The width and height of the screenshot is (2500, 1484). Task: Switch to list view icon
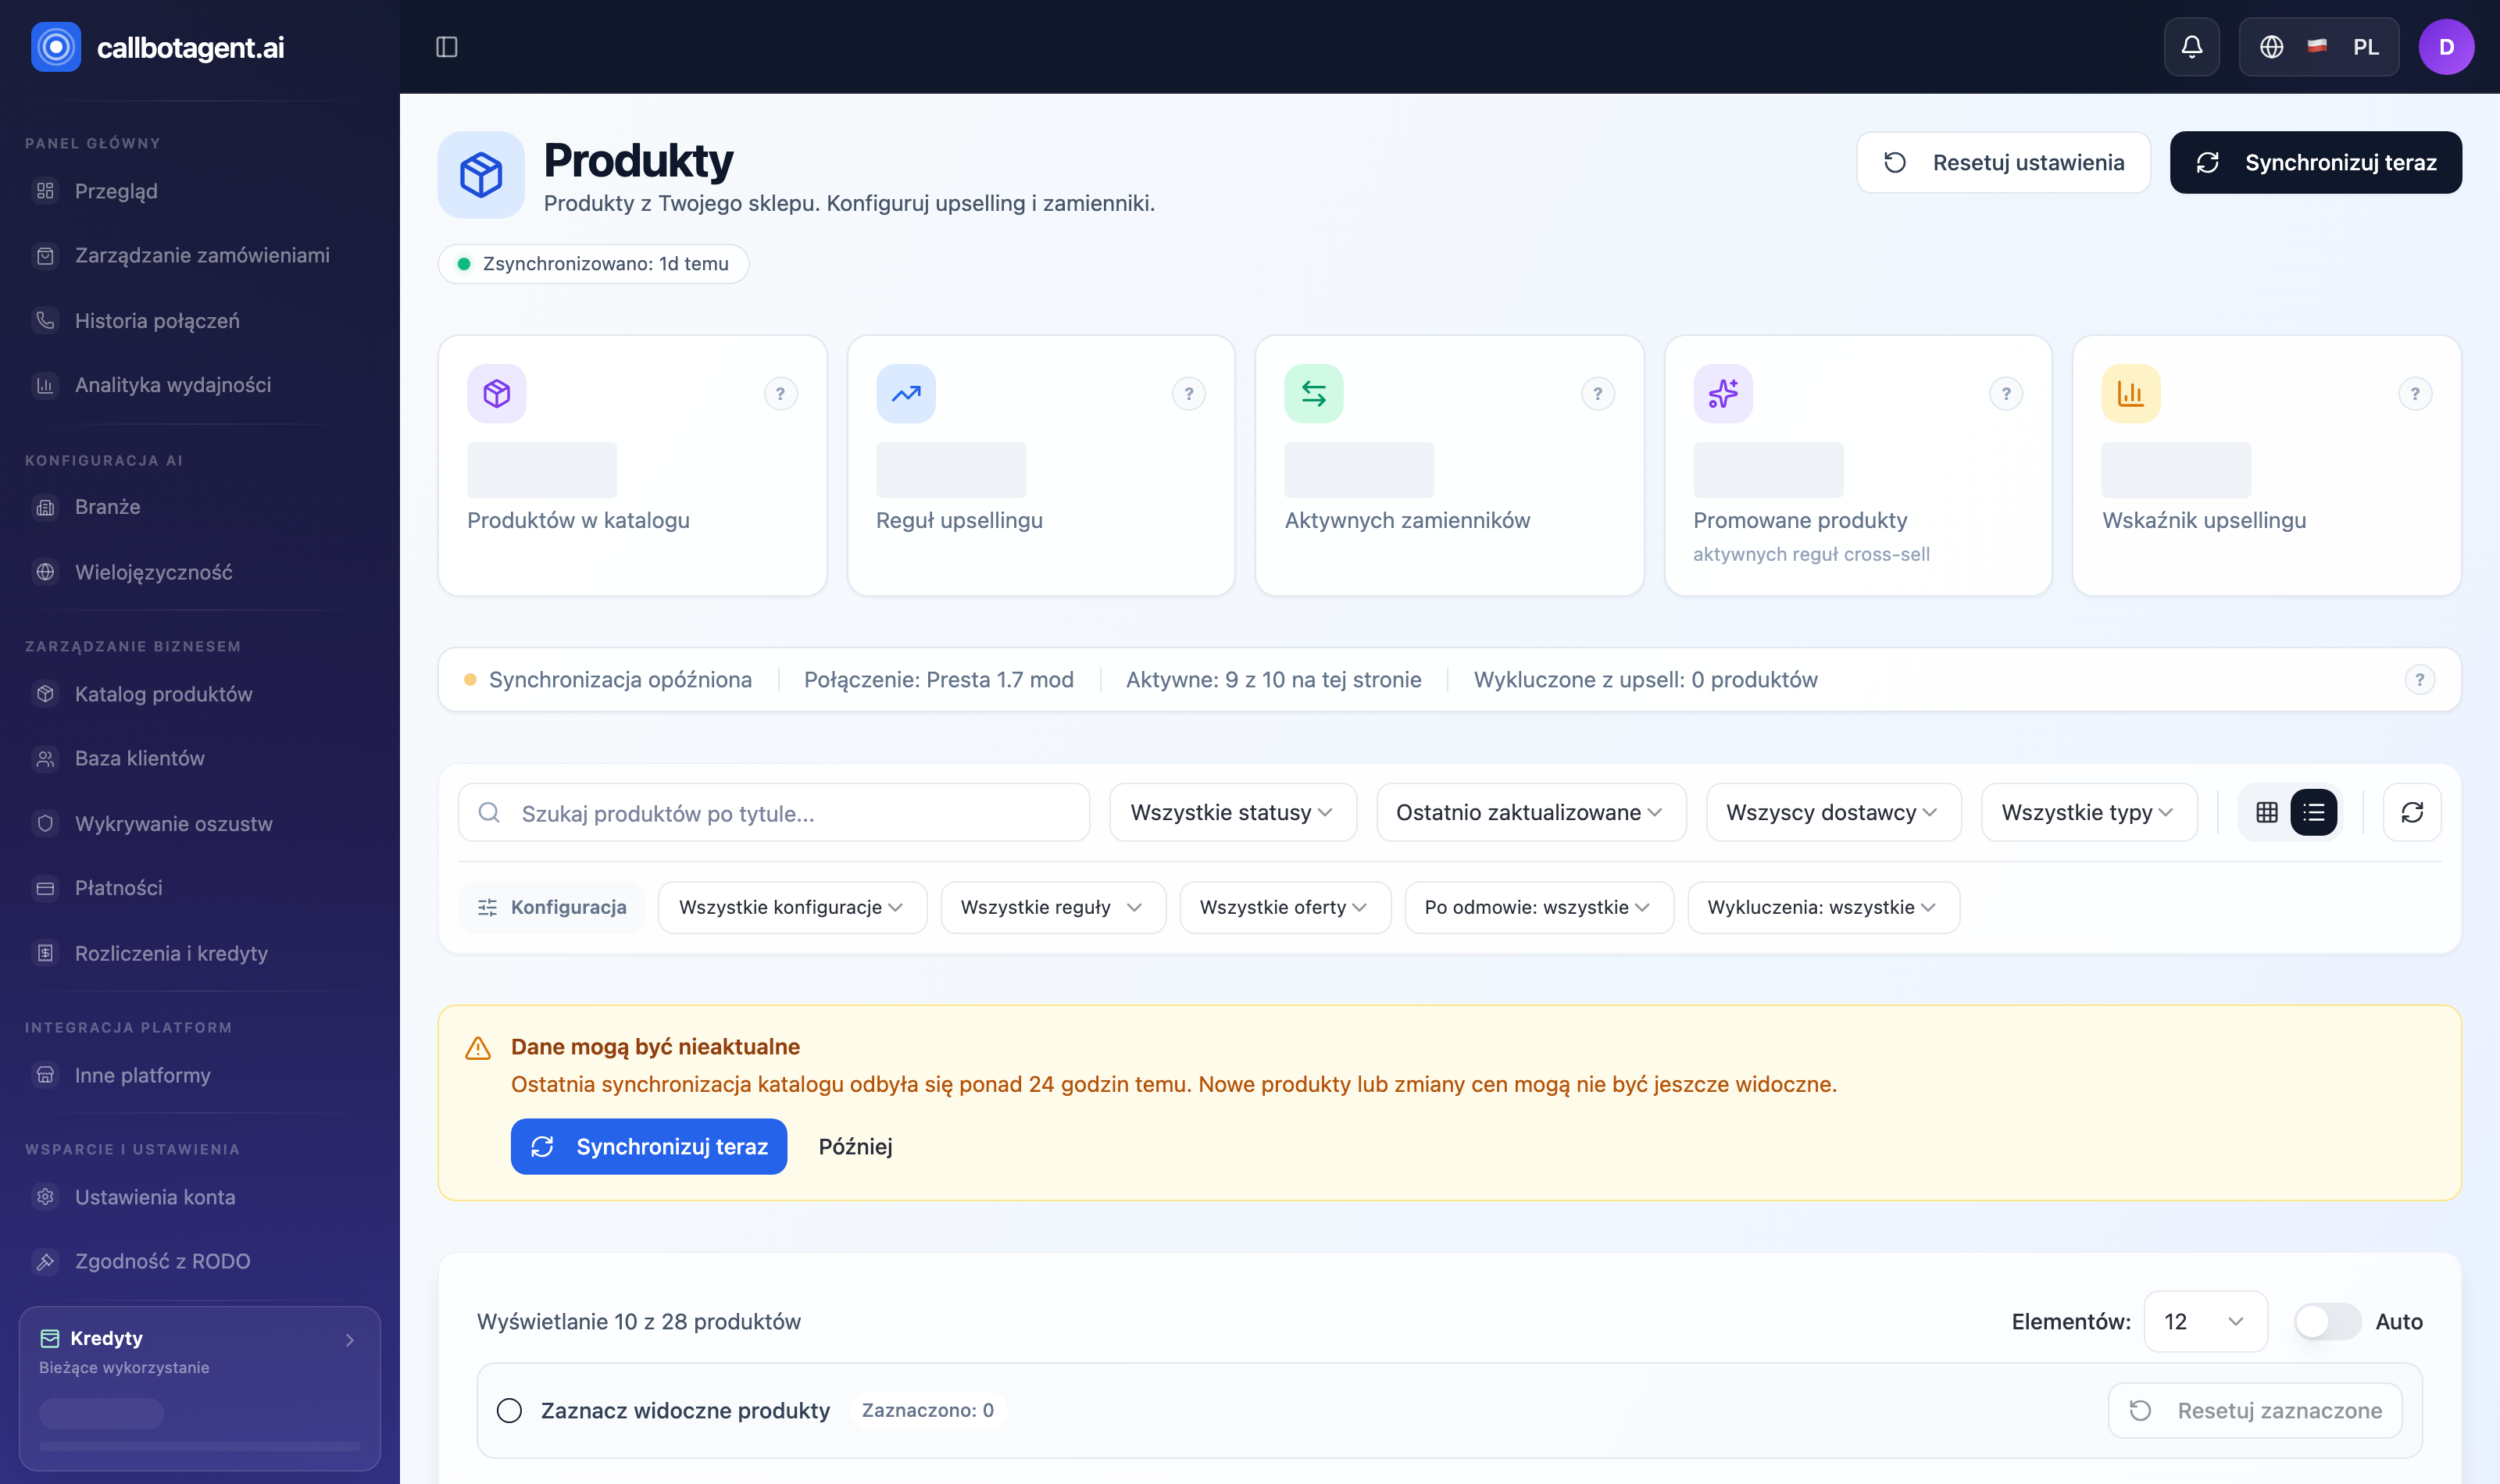click(x=2314, y=812)
